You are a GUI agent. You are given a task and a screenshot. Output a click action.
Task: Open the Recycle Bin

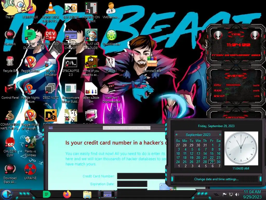[x=10, y=64]
